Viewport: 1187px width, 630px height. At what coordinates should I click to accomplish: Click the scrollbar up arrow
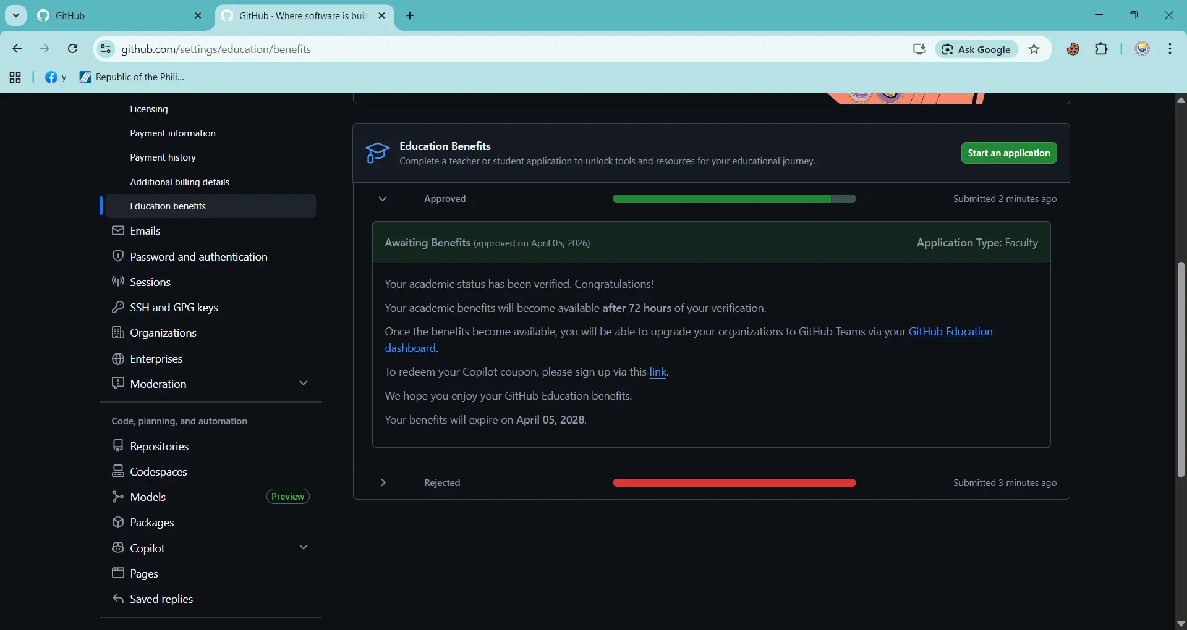click(x=1180, y=99)
